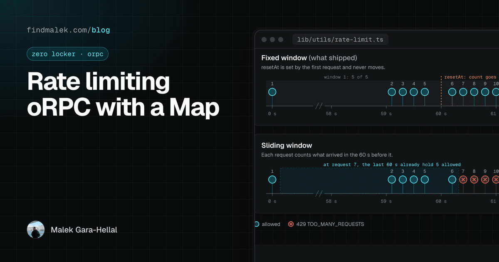499x262 pixels.
Task: Select the 'zero locker · orpc' tag pill
Action: (67, 54)
